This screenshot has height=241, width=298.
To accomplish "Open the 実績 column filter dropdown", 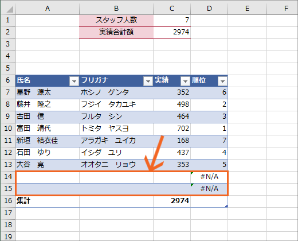I will point(185,81).
